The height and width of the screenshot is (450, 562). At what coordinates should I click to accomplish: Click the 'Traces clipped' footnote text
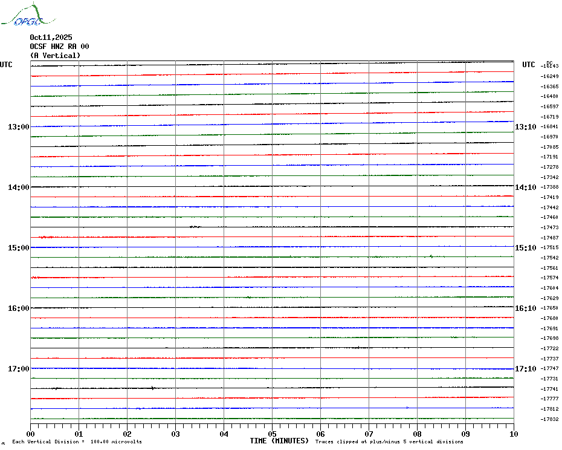(x=389, y=442)
